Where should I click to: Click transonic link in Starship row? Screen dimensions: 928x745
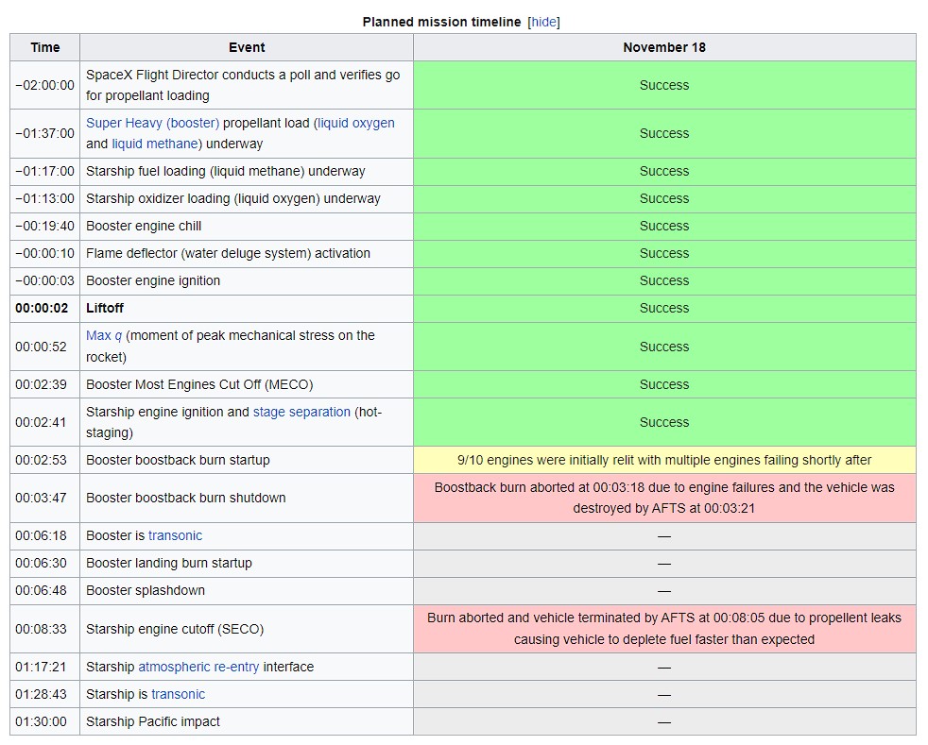pyautogui.click(x=179, y=694)
